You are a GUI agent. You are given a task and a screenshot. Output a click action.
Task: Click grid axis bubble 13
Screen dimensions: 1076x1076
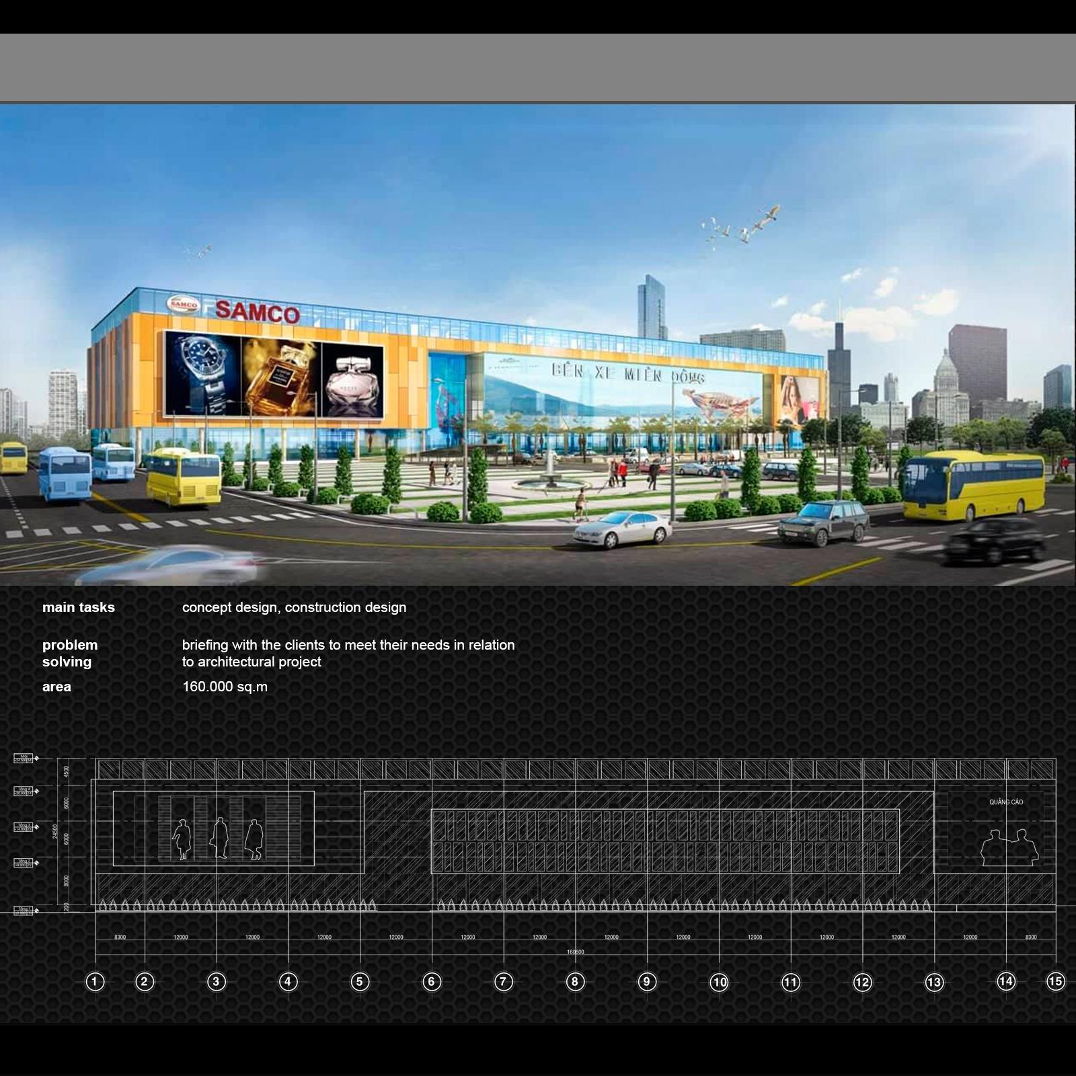click(934, 983)
